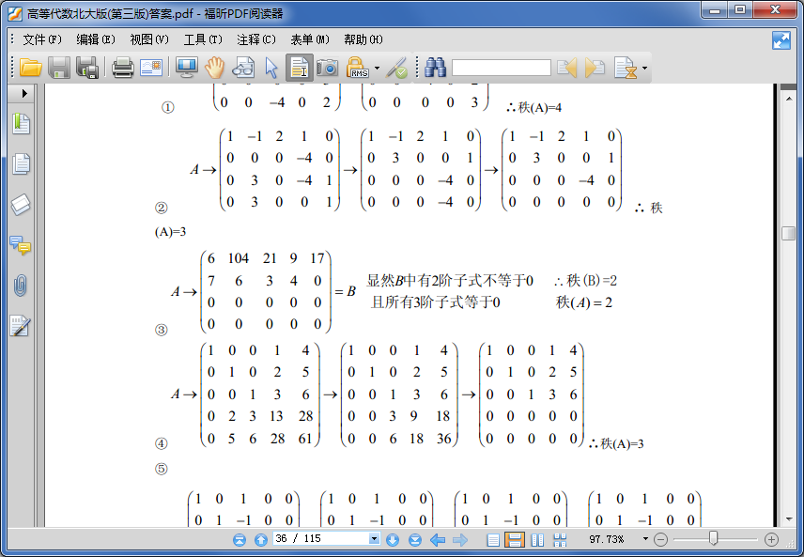Image resolution: width=804 pixels, height=557 pixels.
Task: Click the vertical scrollbar down arrow
Action: click(789, 519)
